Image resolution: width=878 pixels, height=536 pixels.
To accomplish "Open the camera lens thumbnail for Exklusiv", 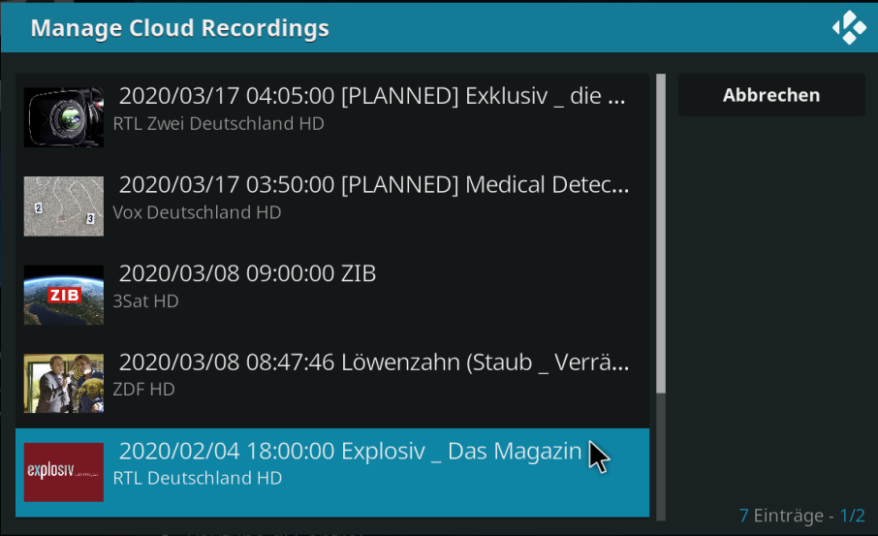I will click(63, 117).
